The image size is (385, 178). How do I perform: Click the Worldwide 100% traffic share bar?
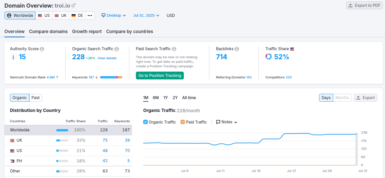tap(62, 130)
